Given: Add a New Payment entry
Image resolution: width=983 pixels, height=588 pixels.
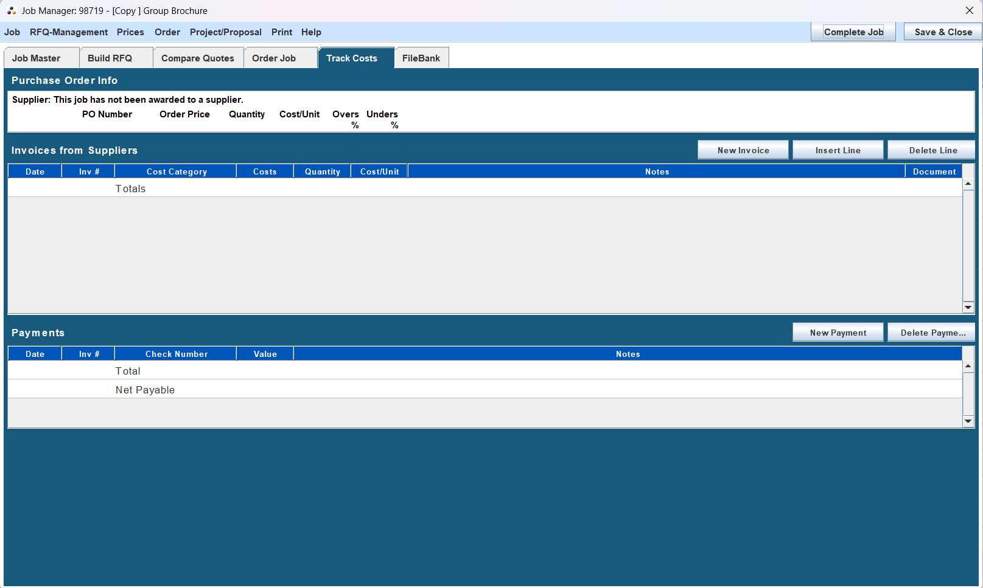Looking at the screenshot, I should tap(838, 332).
